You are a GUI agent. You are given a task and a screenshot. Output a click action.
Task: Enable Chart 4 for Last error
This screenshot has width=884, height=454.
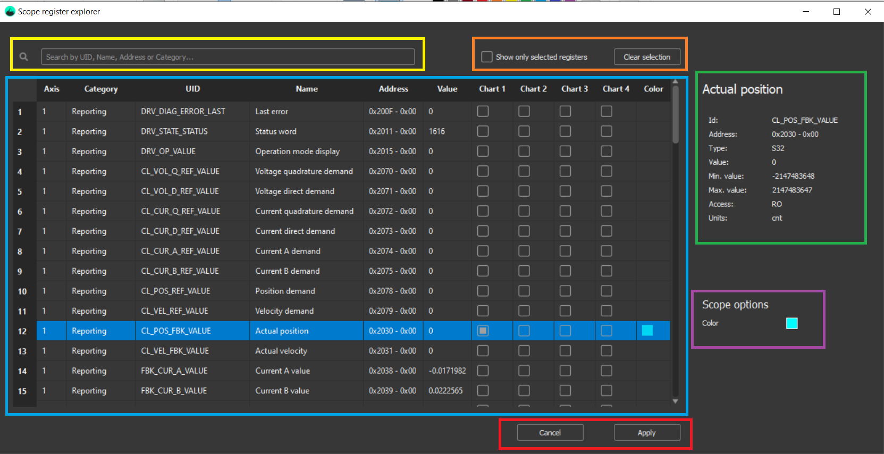tap(607, 111)
